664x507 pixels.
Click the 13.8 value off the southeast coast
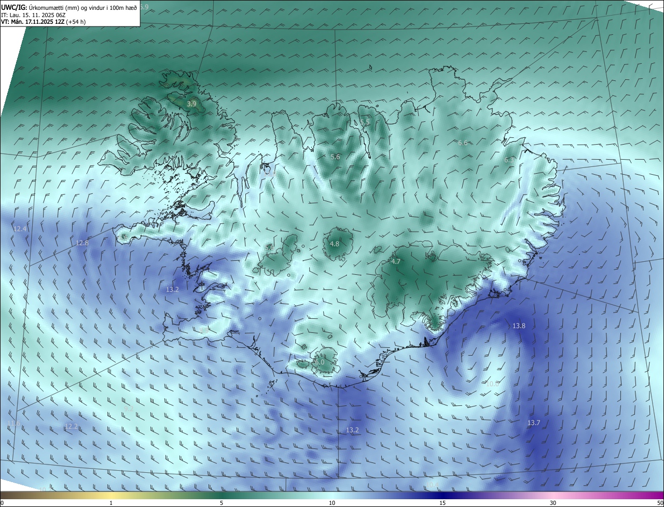519,326
